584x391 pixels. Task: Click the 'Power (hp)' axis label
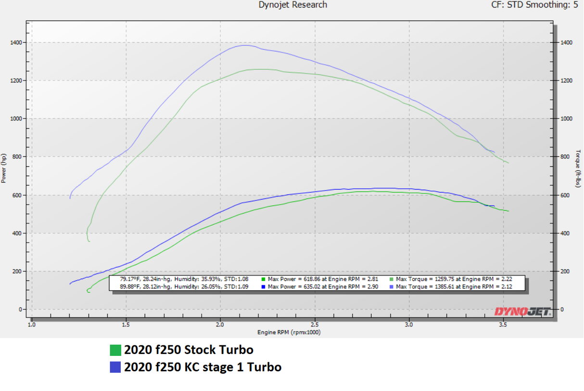click(4, 169)
